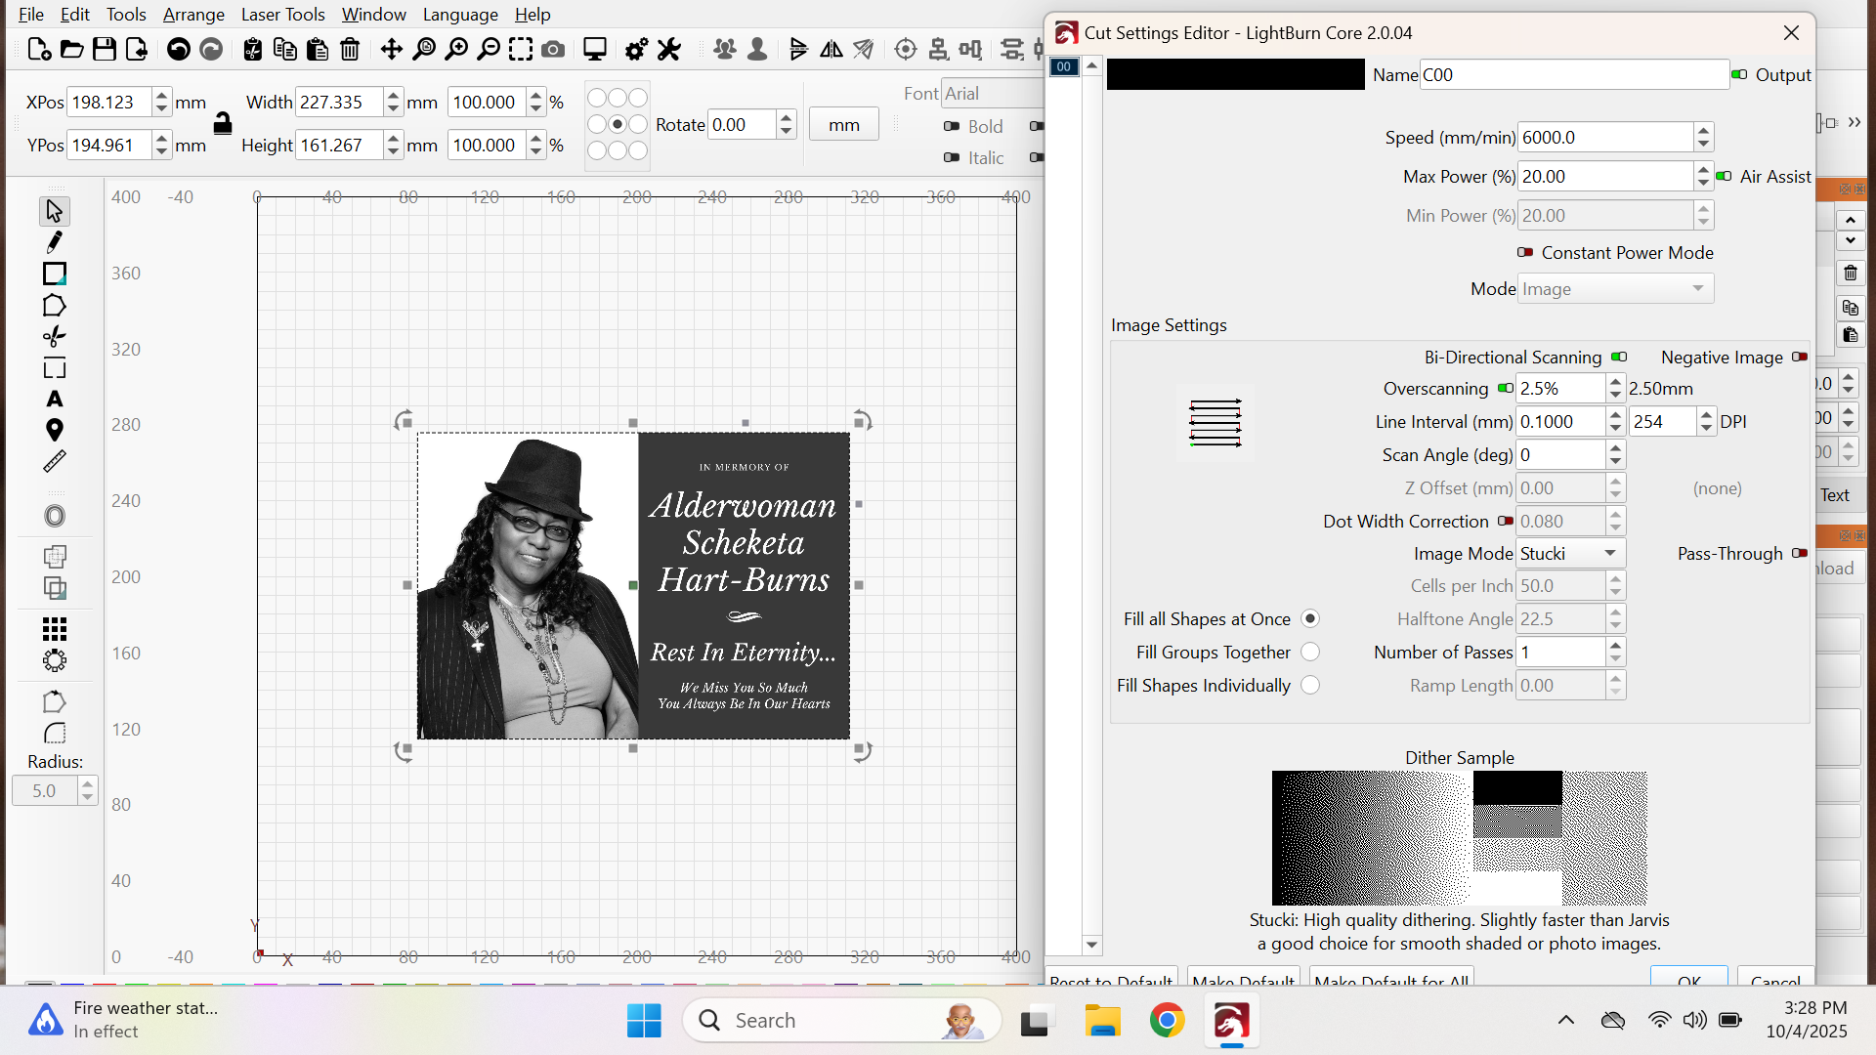Select Fill Groups Together radio button
Screen dimensions: 1876x1055
click(x=1310, y=652)
